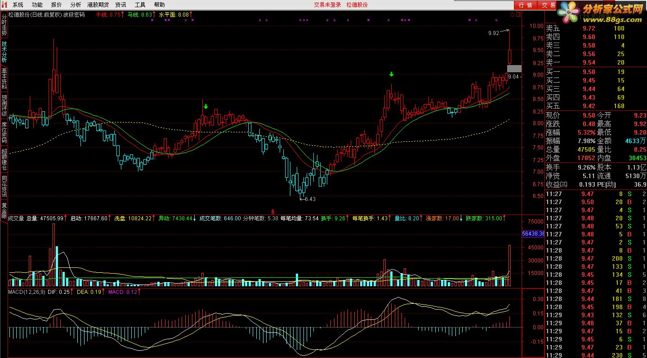Click the 金额 value 4633万
This screenshot has width=647, height=358.
(636, 141)
